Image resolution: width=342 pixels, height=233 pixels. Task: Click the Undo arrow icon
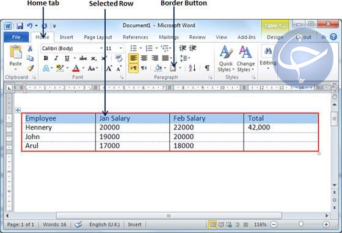[30, 26]
